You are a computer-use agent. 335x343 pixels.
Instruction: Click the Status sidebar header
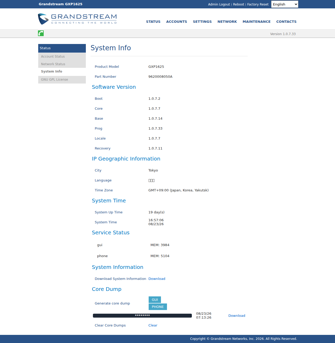tap(62, 48)
